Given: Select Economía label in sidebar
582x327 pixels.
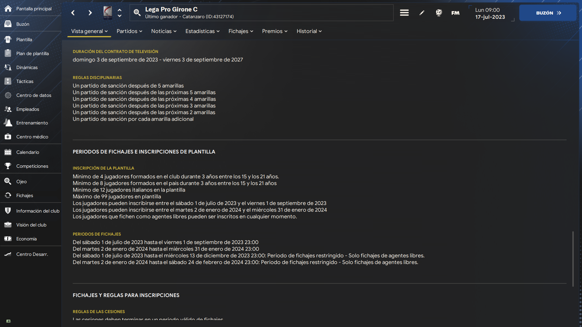Looking at the screenshot, I should [26, 239].
